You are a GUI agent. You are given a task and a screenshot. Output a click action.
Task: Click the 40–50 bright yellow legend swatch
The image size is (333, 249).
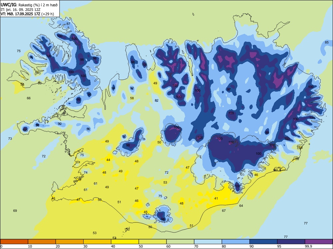[x=125, y=242]
